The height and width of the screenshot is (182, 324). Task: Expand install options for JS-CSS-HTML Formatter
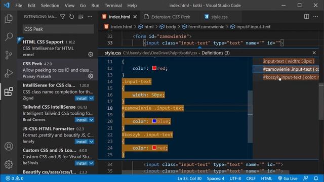point(91,142)
